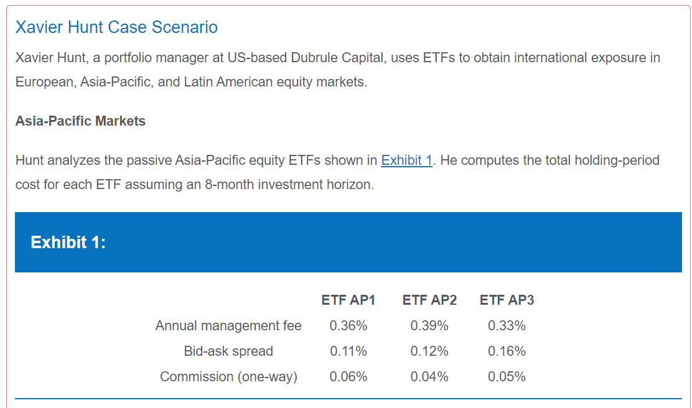Select the ETF AP3 column header
The width and height of the screenshot is (692, 408).
[507, 300]
